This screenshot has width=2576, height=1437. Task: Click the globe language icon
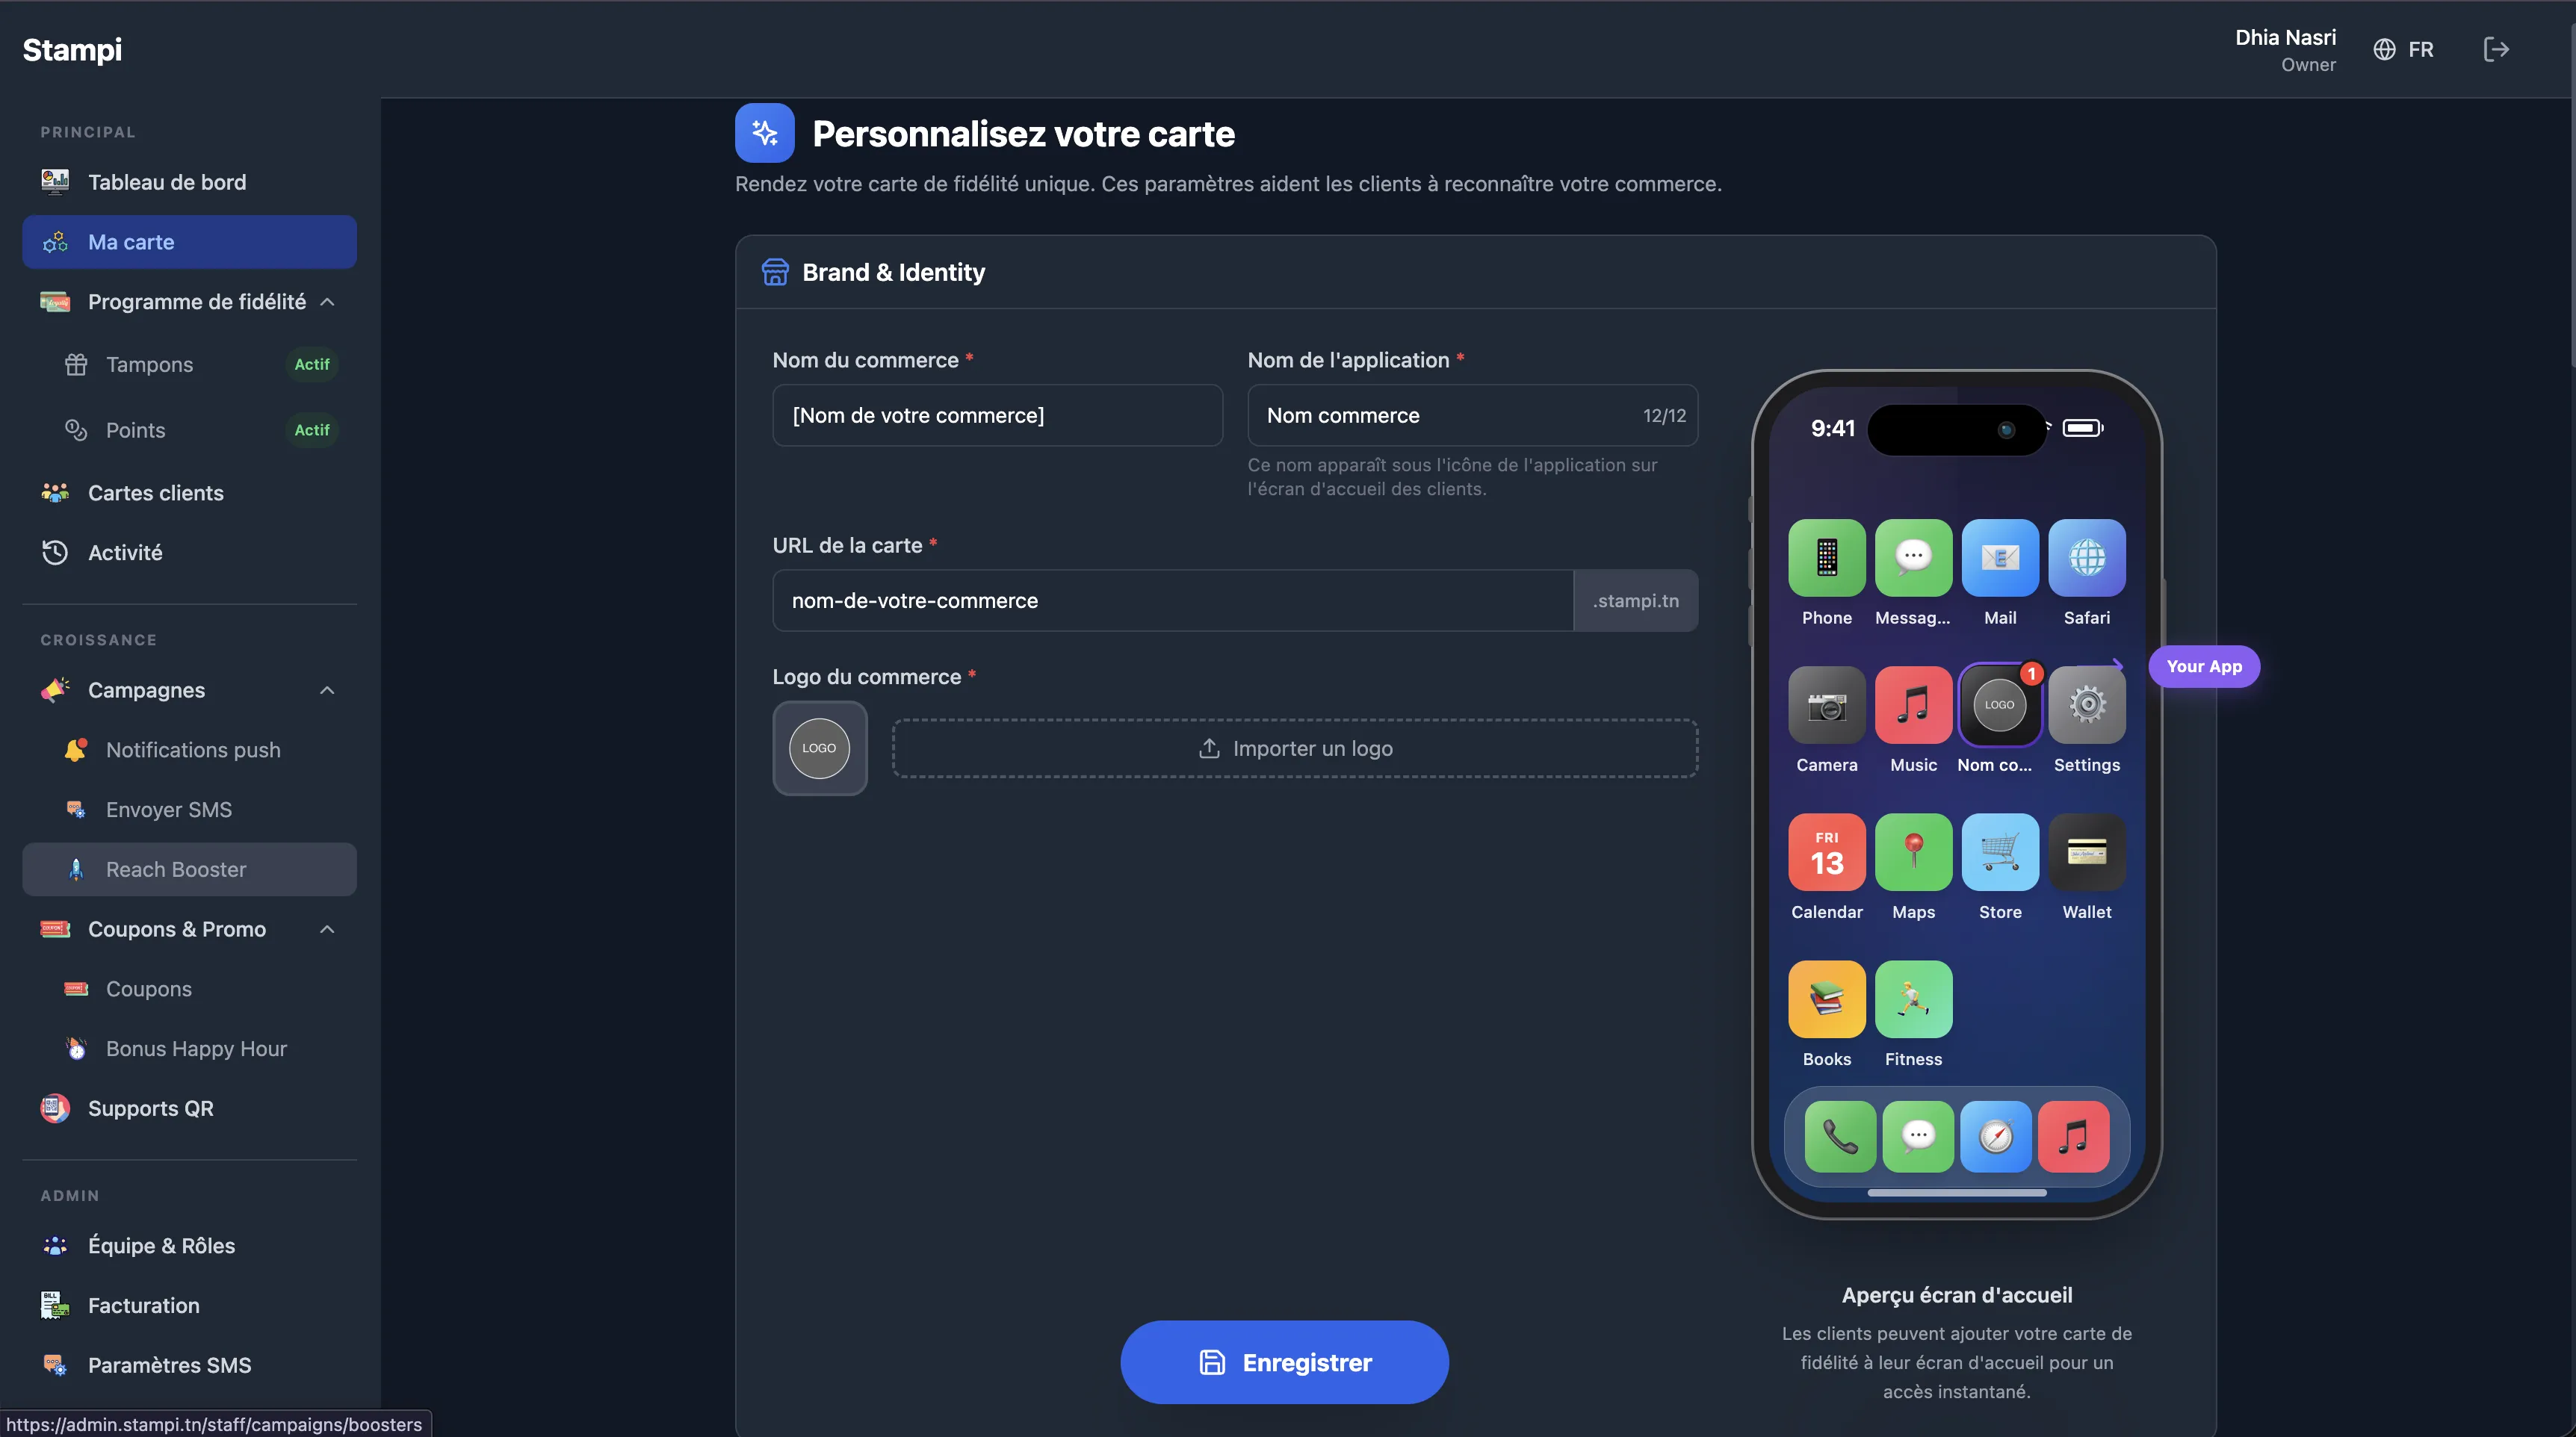click(x=2384, y=49)
